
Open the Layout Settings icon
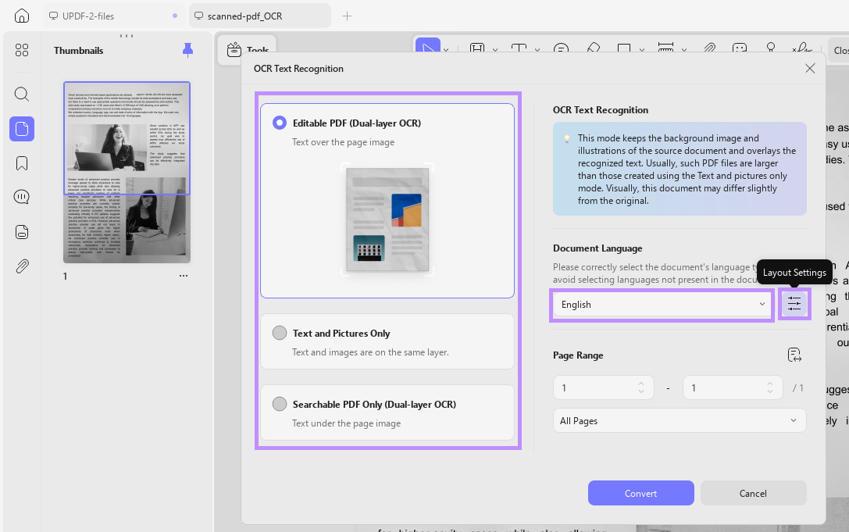click(x=794, y=304)
